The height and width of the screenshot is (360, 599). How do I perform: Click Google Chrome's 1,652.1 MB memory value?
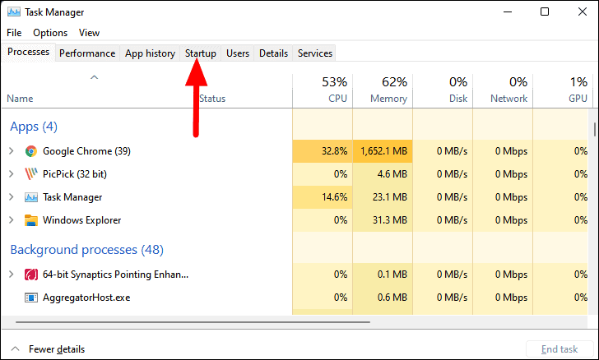383,151
